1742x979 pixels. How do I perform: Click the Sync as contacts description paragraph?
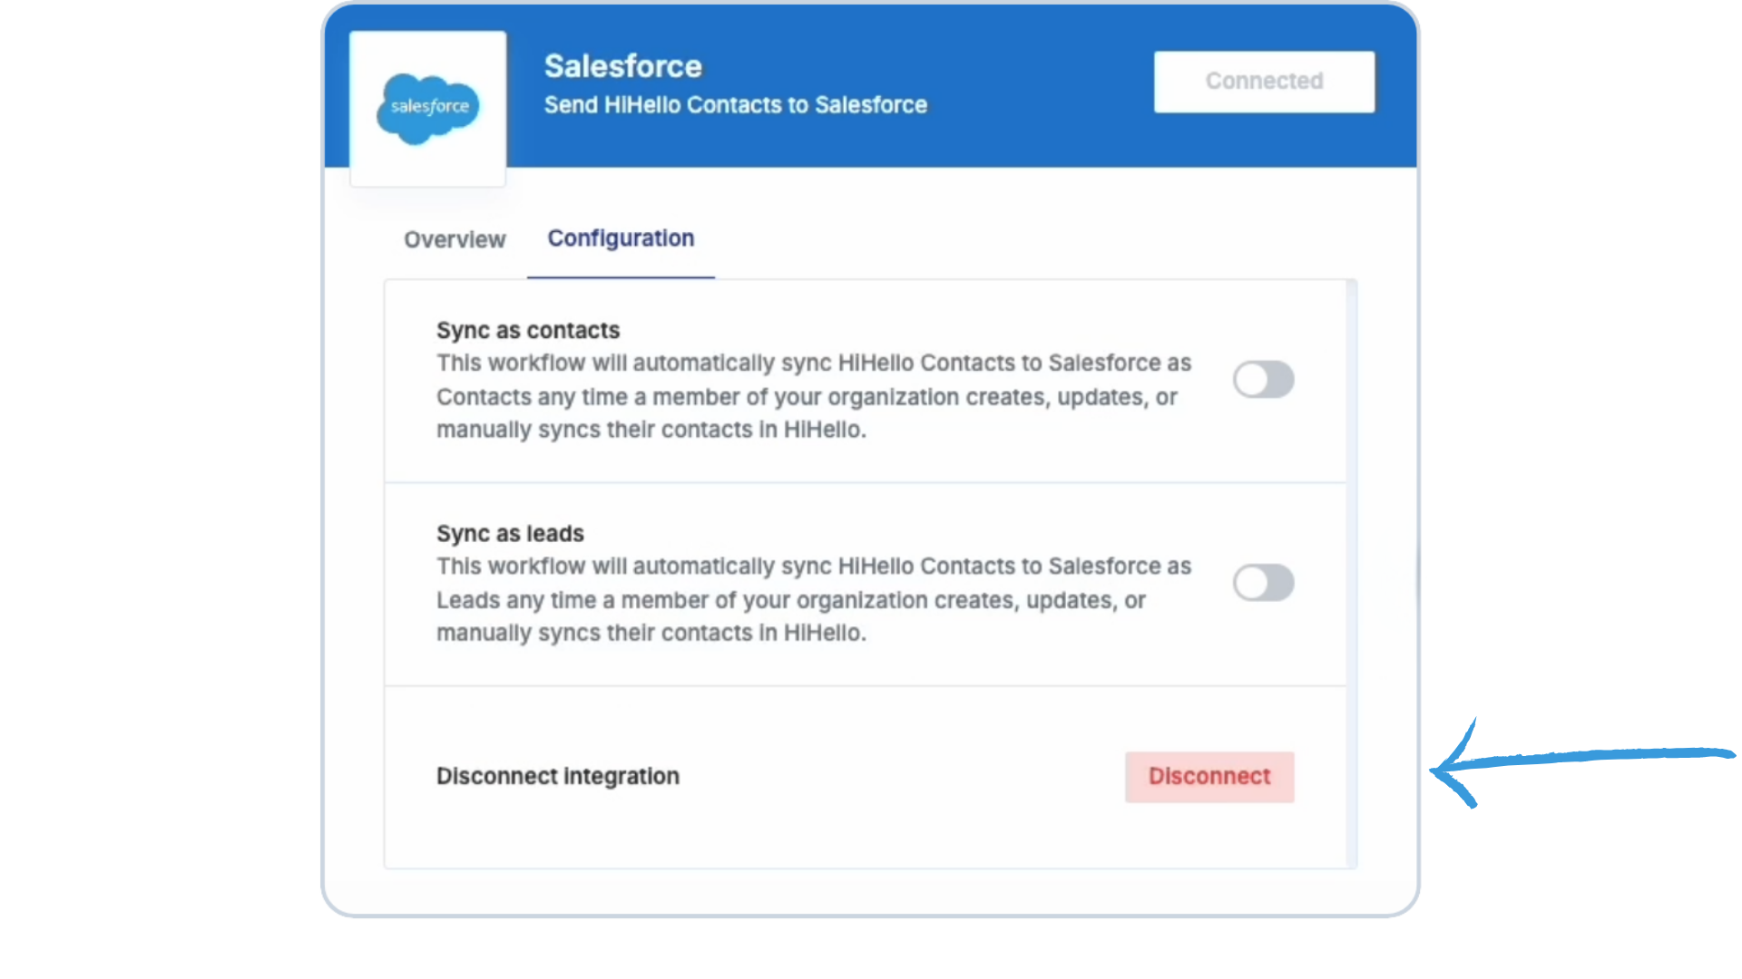[x=814, y=396]
